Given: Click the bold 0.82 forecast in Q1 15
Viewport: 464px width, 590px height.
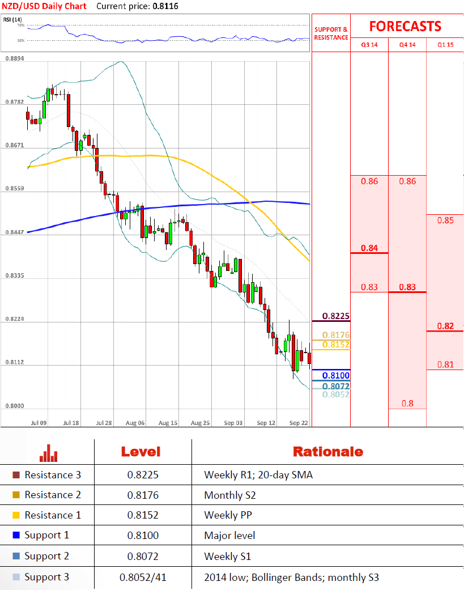Looking at the screenshot, I should [x=445, y=326].
